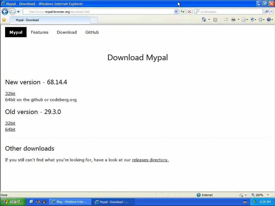Viewport: 275px width, 206px height.
Task: Click the address bar URL field
Action: [98, 12]
